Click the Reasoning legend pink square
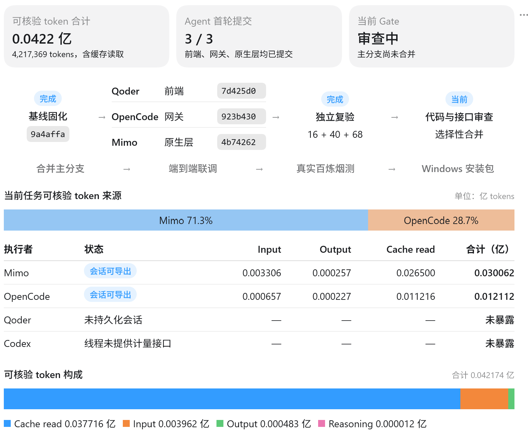This screenshot has width=528, height=439. (x=322, y=423)
